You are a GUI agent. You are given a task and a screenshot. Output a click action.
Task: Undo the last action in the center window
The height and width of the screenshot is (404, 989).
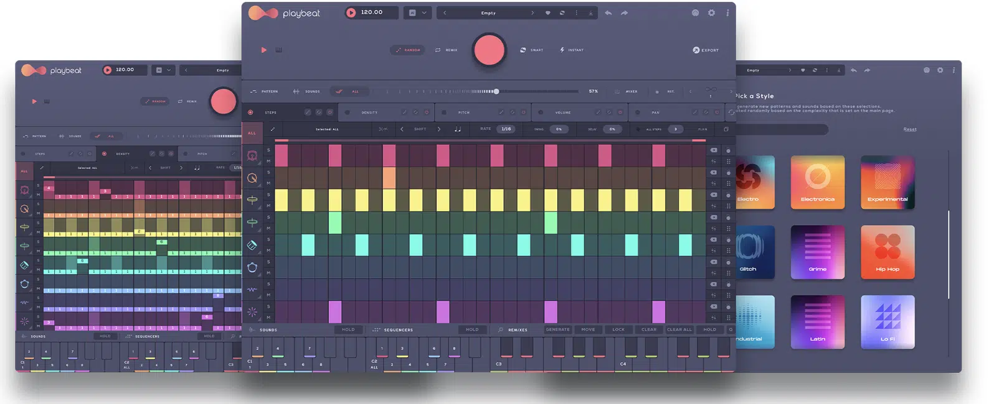click(608, 13)
